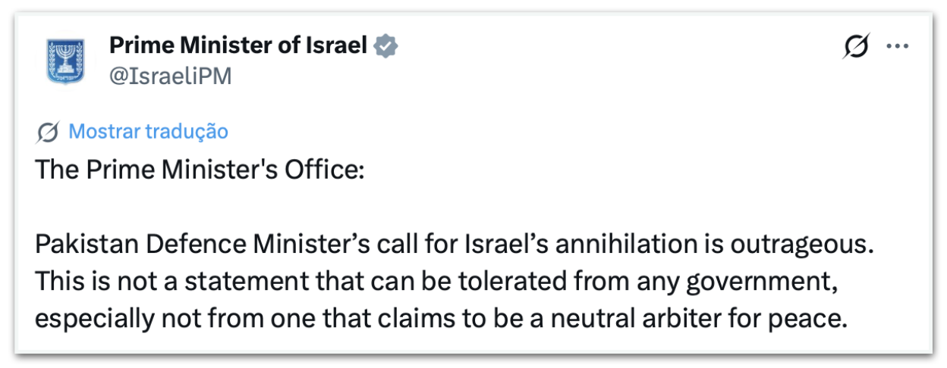The width and height of the screenshot is (947, 368).
Task: Open the three-dot more options menu
Action: point(898,47)
